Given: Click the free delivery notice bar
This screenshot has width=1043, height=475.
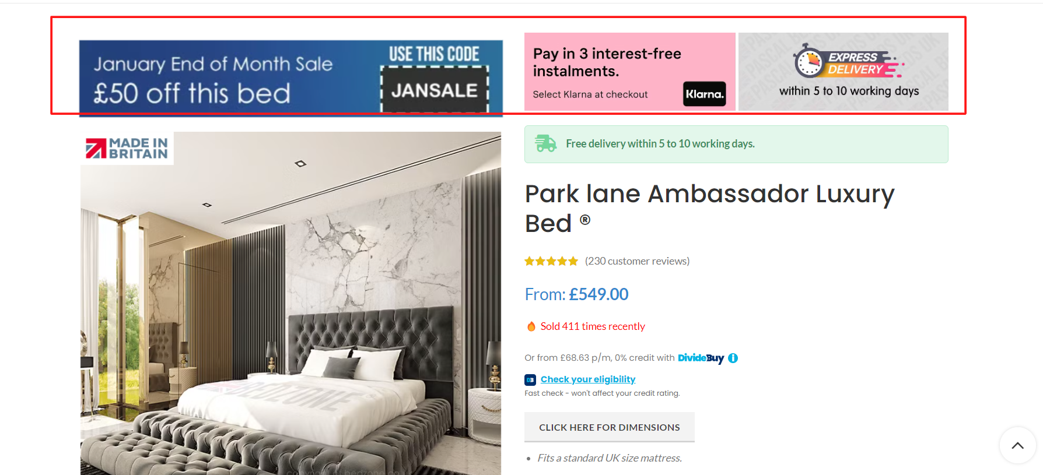Looking at the screenshot, I should pyautogui.click(x=736, y=144).
